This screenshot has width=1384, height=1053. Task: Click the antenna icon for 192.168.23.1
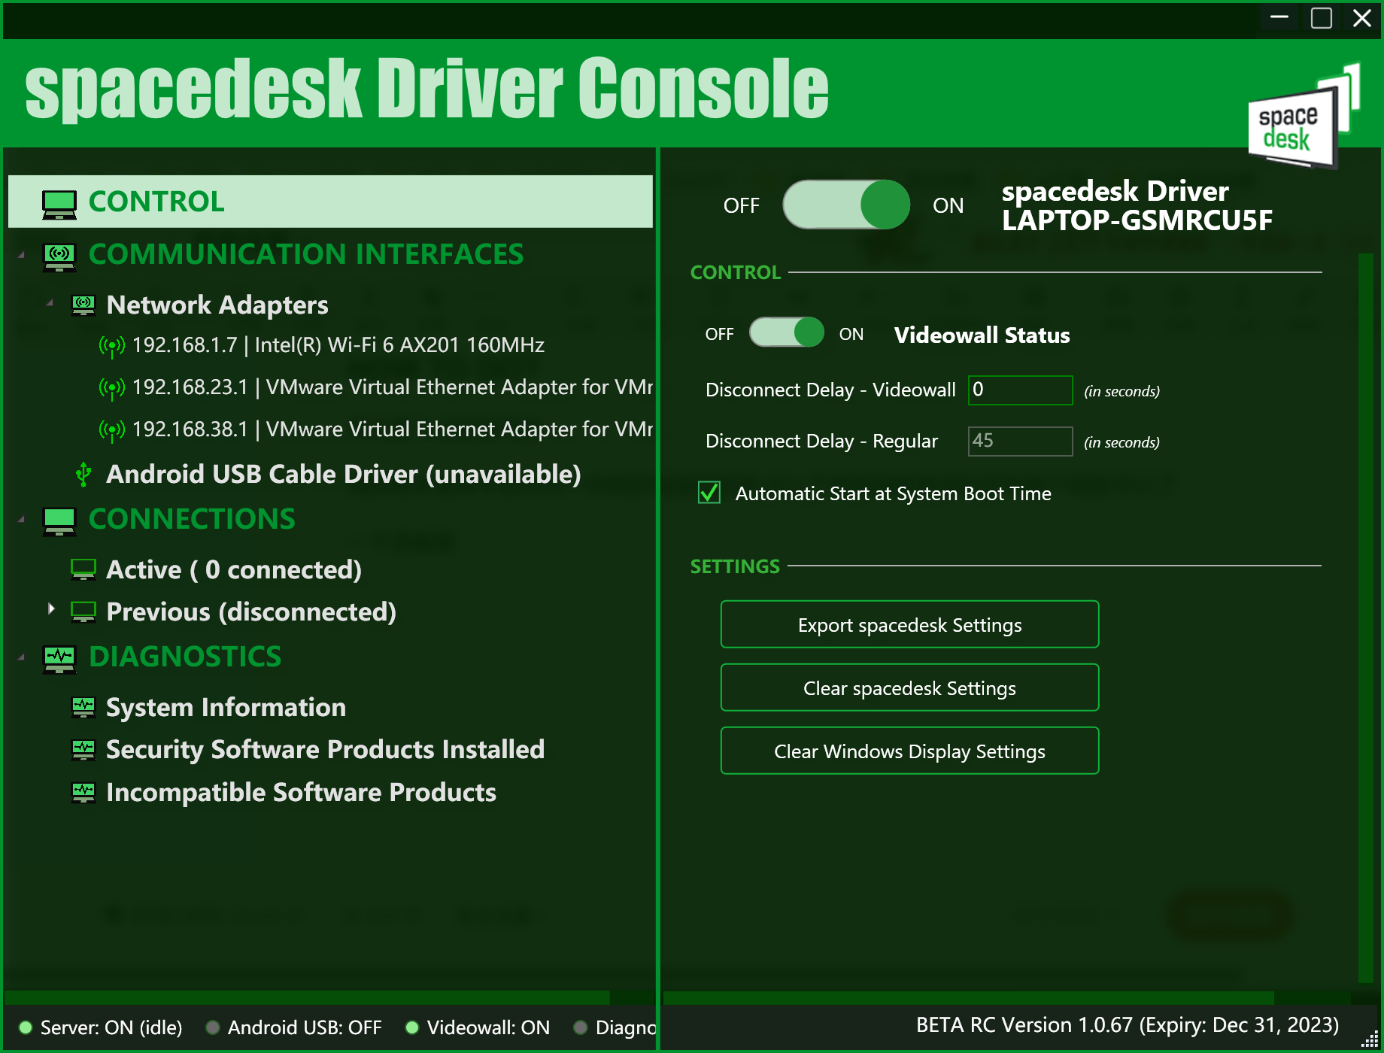[x=112, y=388]
